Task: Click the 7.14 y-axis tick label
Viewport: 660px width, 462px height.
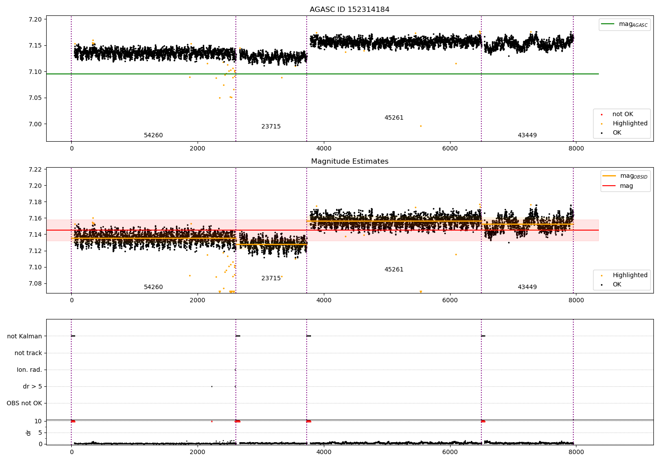Action: pyautogui.click(x=35, y=235)
